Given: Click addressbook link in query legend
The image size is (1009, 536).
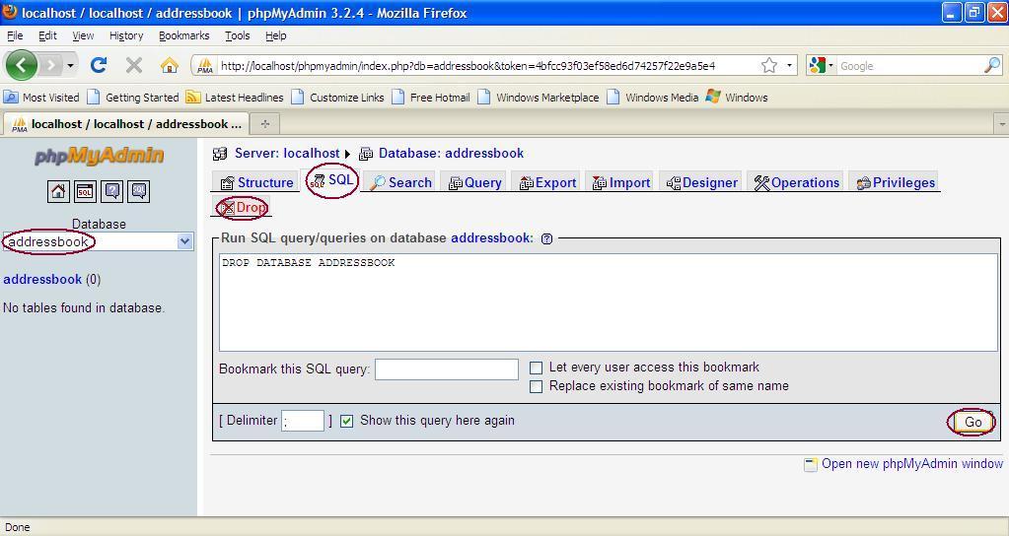Looking at the screenshot, I should (491, 238).
